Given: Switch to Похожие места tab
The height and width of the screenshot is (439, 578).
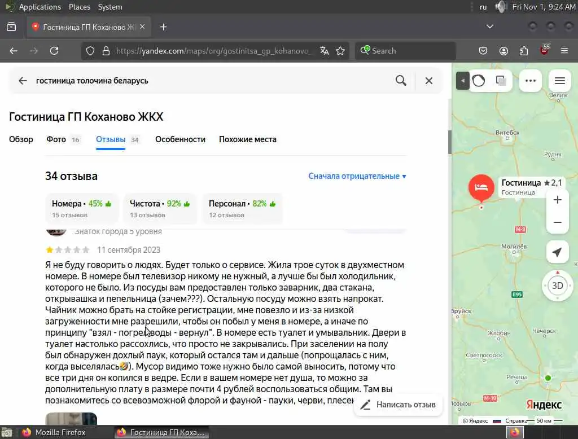Looking at the screenshot, I should tap(248, 139).
